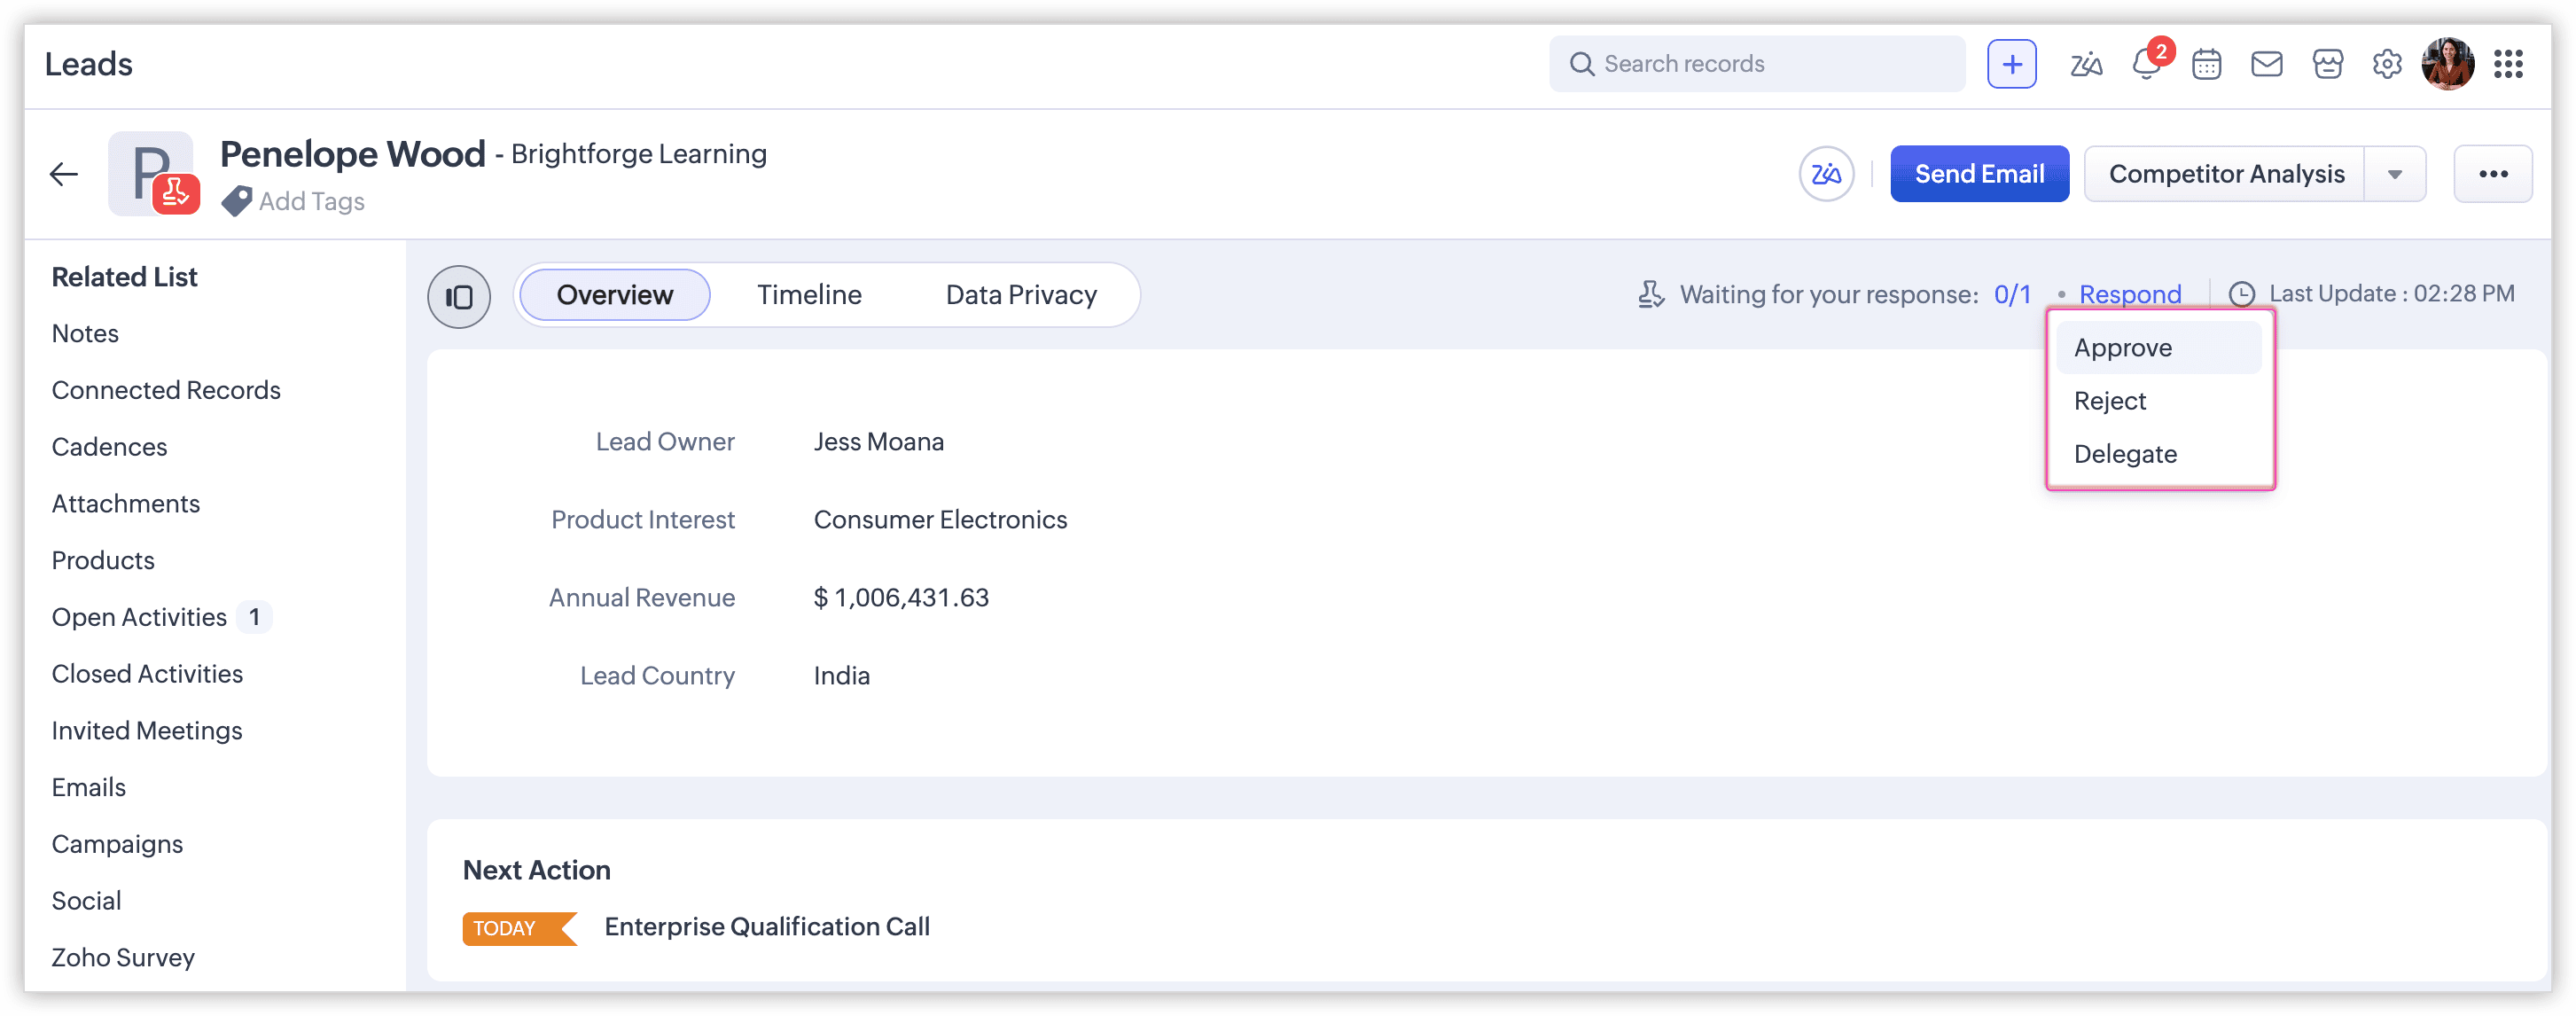Choose Approve from the Respond menu
2576x1016 pixels.
click(2159, 348)
